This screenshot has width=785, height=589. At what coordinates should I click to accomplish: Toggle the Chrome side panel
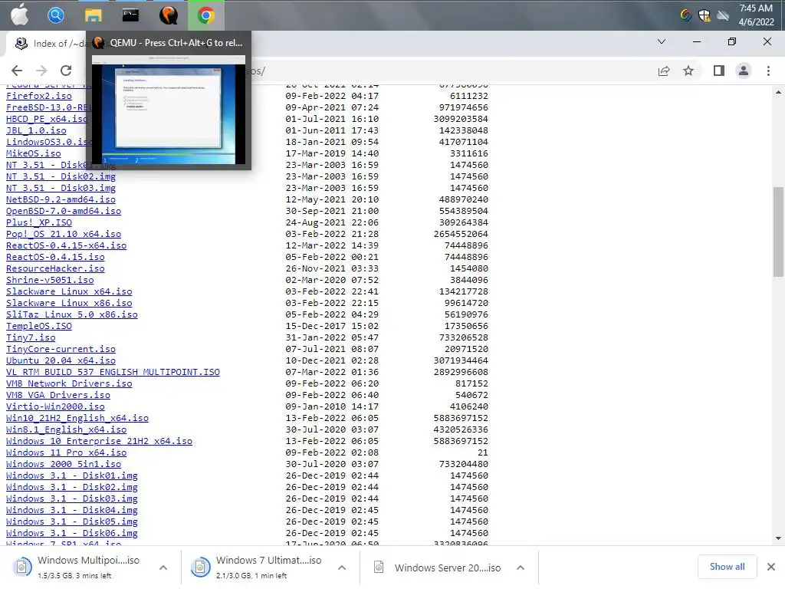(719, 71)
